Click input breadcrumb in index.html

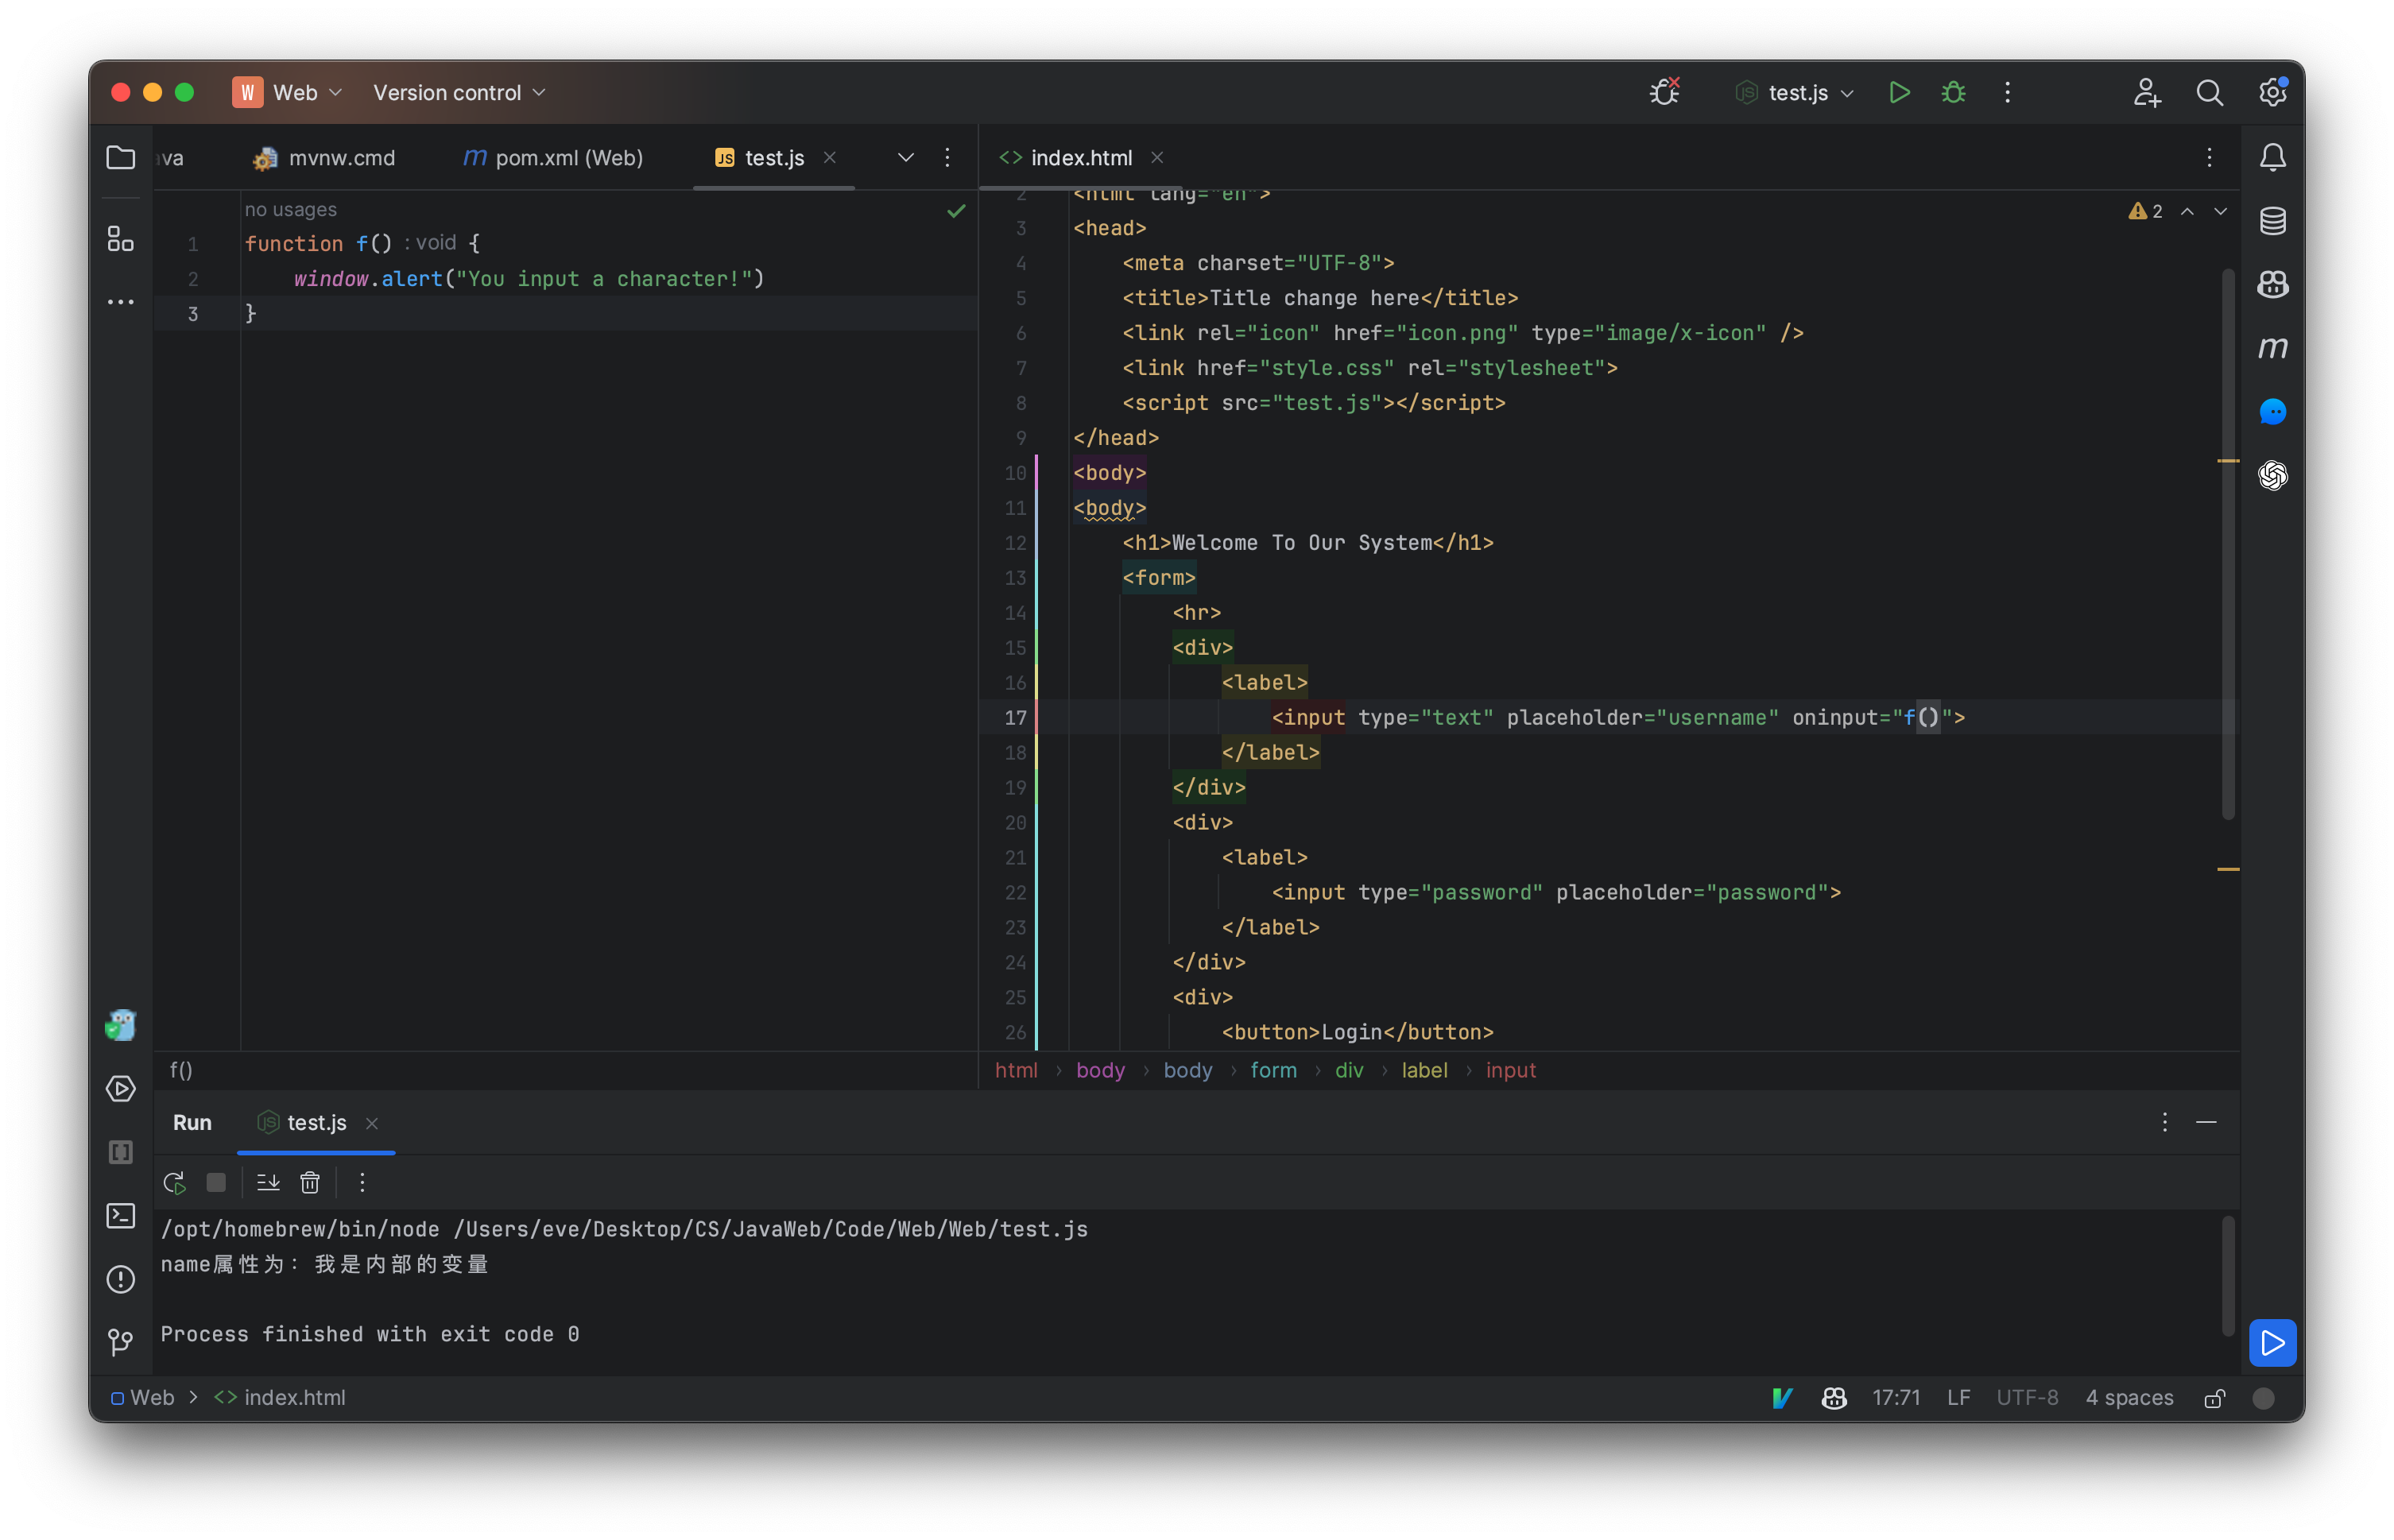click(x=1510, y=1070)
